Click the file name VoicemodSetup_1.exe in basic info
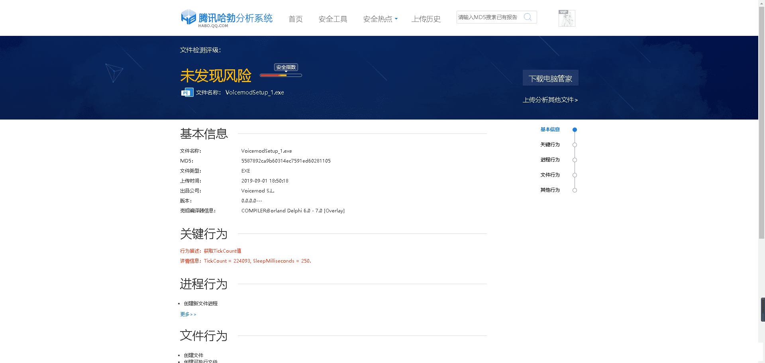The image size is (765, 363). pos(267,151)
